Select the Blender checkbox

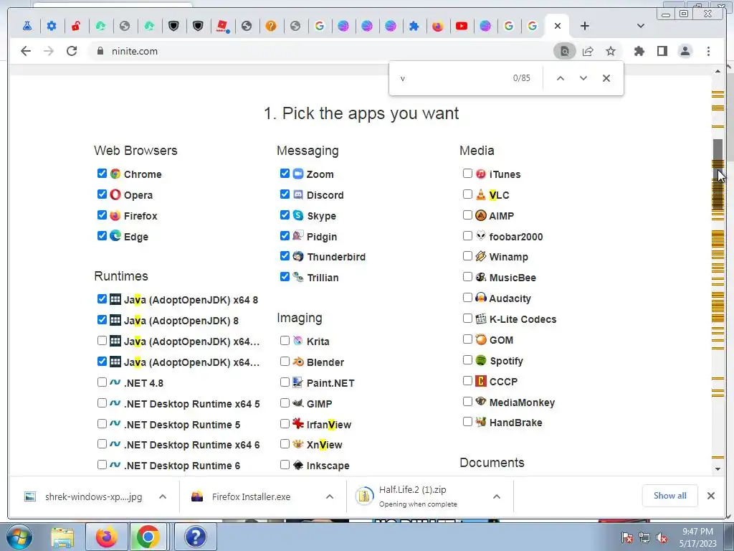[285, 362]
